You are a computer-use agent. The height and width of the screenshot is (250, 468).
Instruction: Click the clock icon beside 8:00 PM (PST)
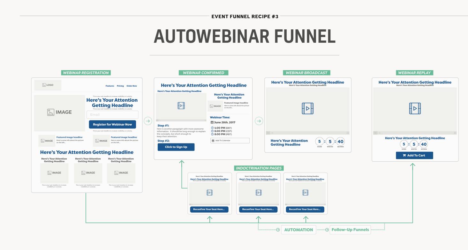(212, 134)
